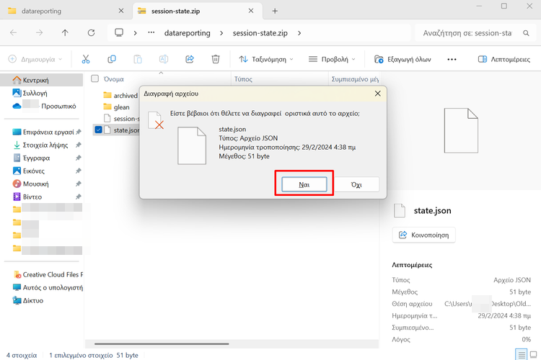Click the Share icon in toolbar
Screen dimensions: 541x360
pos(190,59)
